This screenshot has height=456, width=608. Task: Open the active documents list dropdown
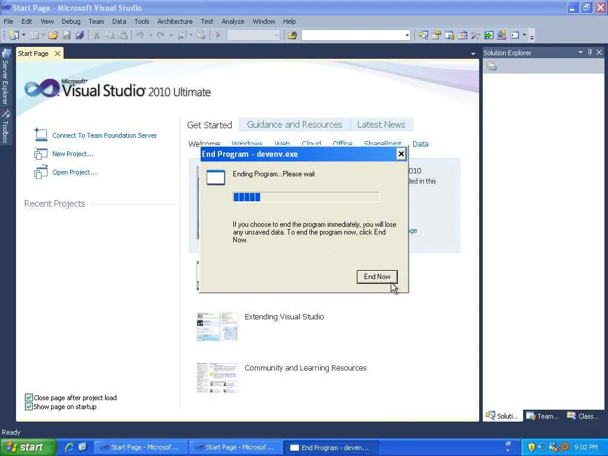coord(473,53)
